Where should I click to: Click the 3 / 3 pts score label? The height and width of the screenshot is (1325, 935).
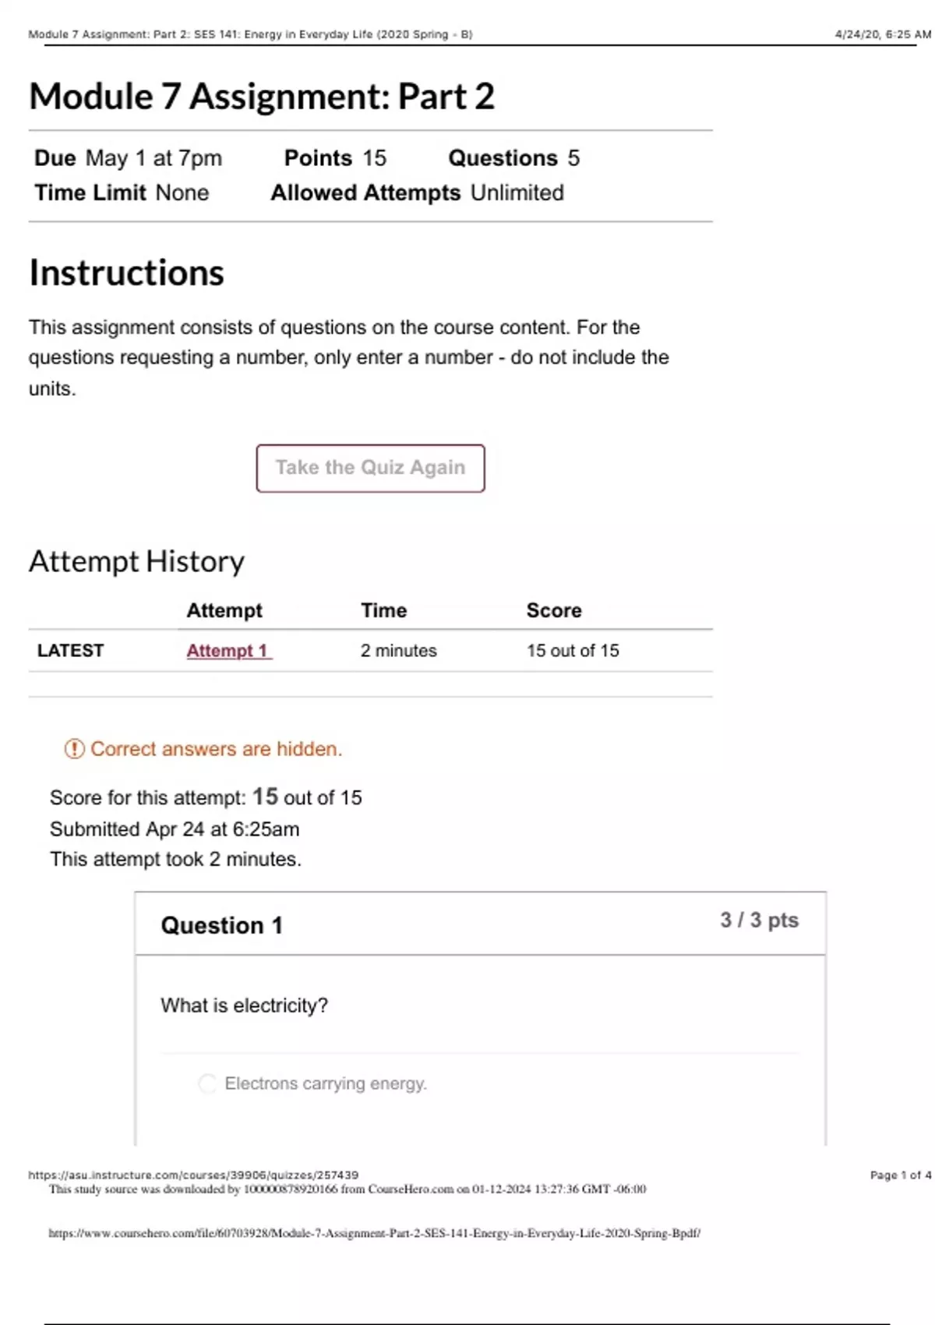coord(759,920)
